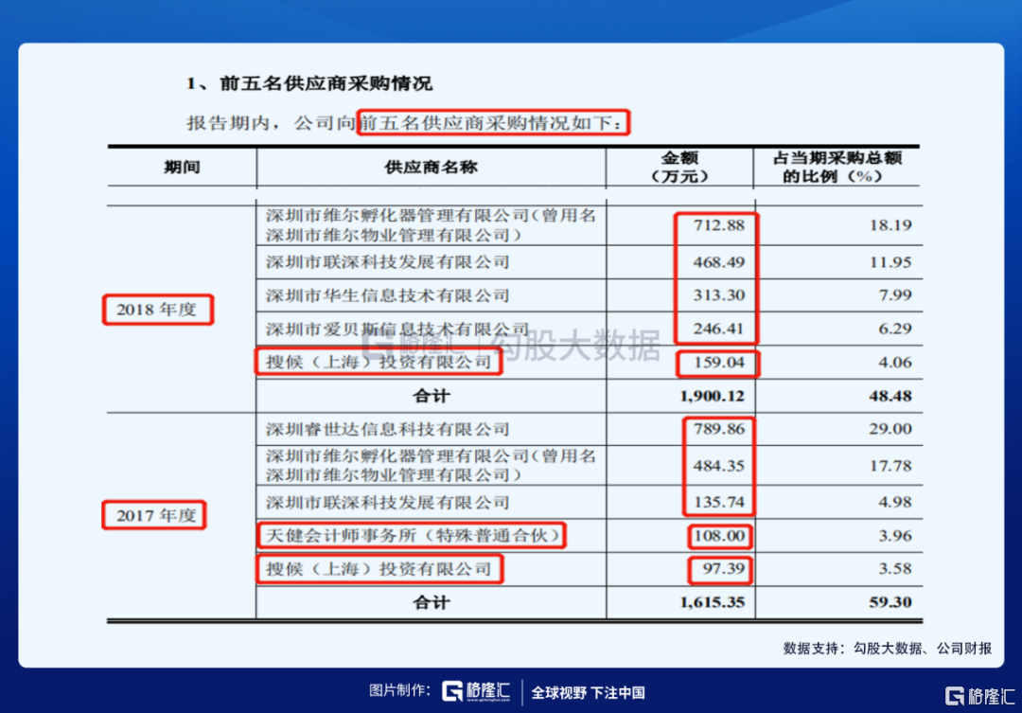Click 深圳市联深科技发展有限公司 in the 2017 rows
Viewport: 1022px width, 713px height.
(x=387, y=502)
